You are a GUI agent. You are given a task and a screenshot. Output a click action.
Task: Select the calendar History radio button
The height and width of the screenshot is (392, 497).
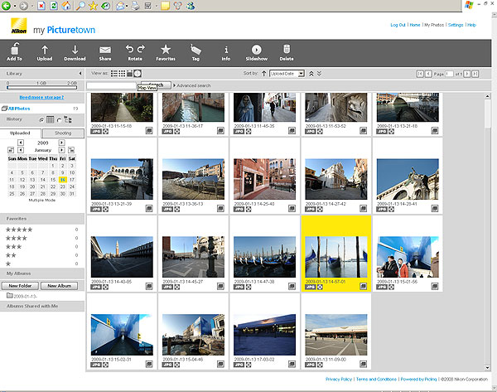tap(41, 120)
